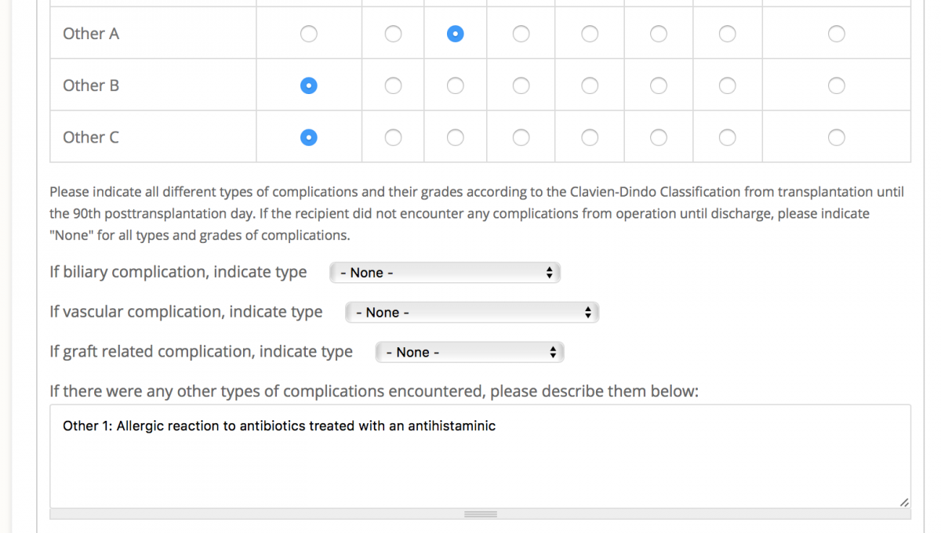Choose the last radio button in Other A row
941x533 pixels.
coord(837,34)
